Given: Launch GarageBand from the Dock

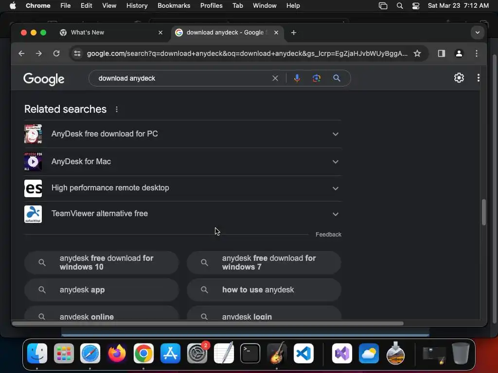Looking at the screenshot, I should pyautogui.click(x=277, y=353).
